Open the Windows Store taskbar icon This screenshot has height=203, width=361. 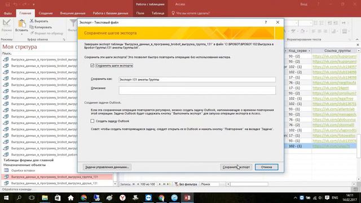58,198
